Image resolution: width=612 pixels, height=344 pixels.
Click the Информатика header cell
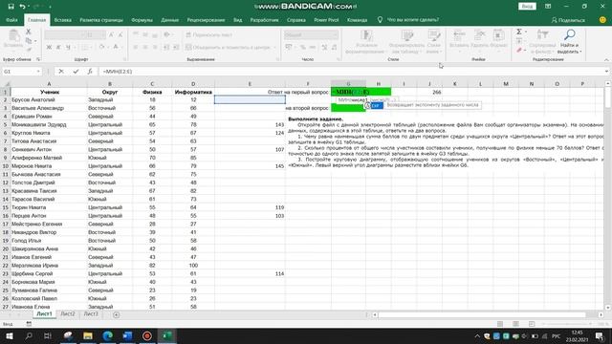point(193,92)
